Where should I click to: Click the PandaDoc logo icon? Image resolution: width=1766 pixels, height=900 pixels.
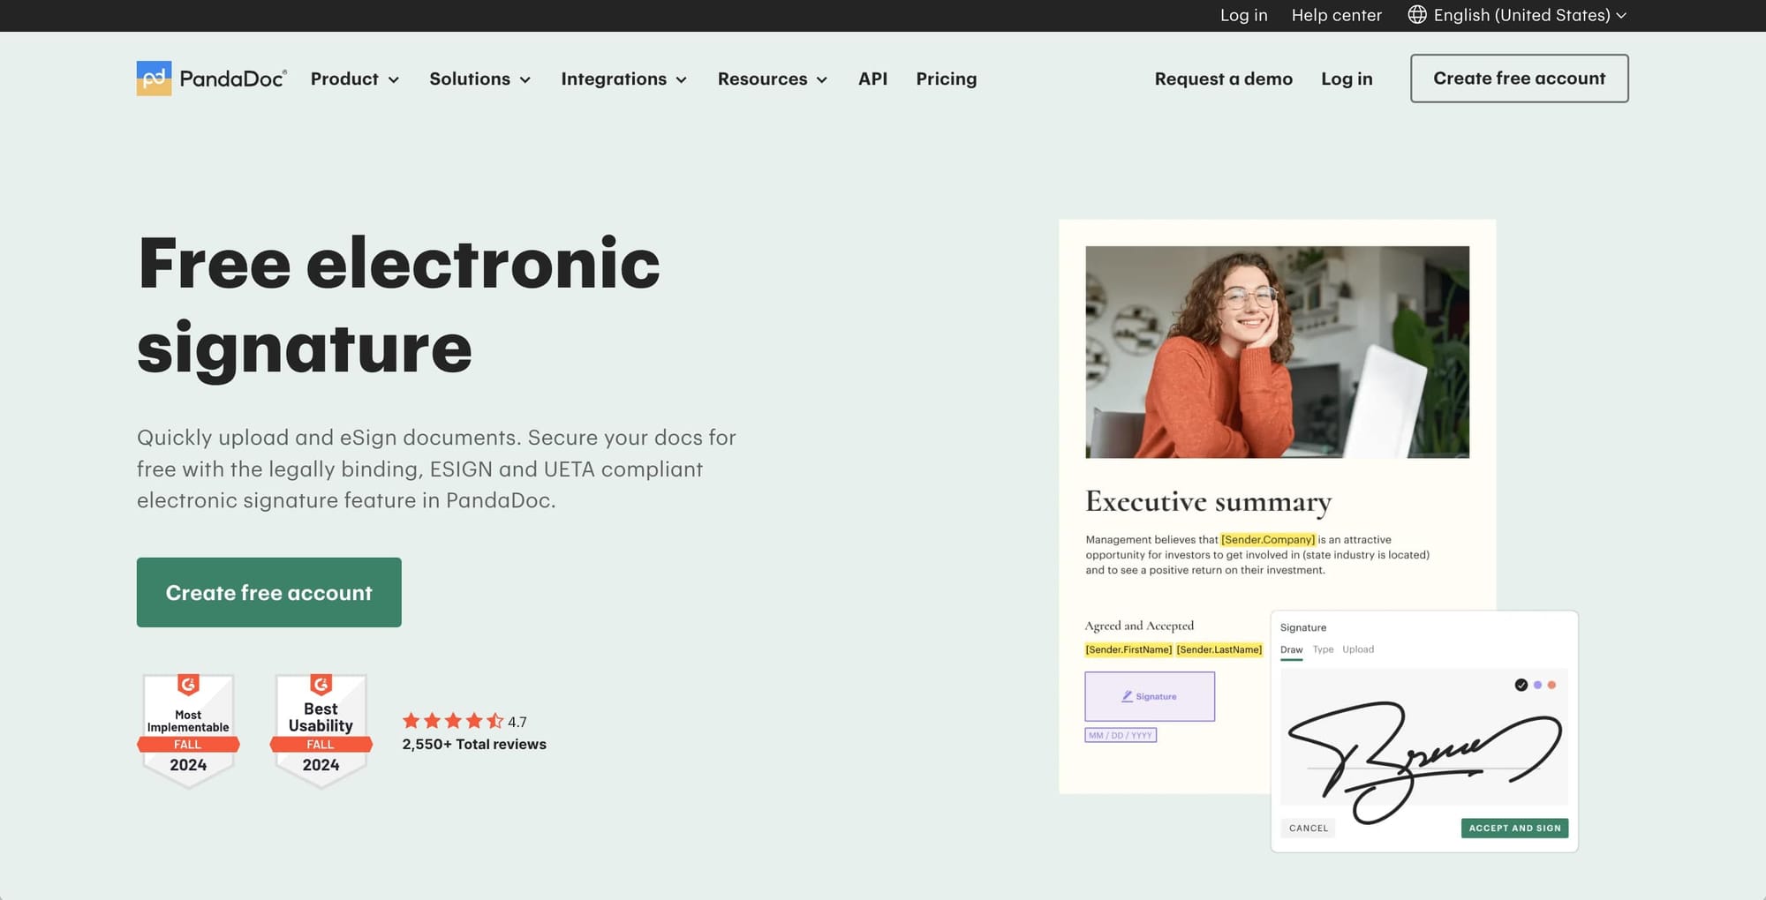154,79
